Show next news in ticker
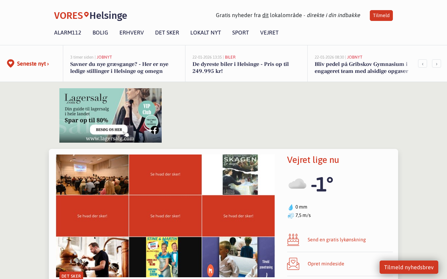Image resolution: width=447 pixels, height=279 pixels. 436,63
